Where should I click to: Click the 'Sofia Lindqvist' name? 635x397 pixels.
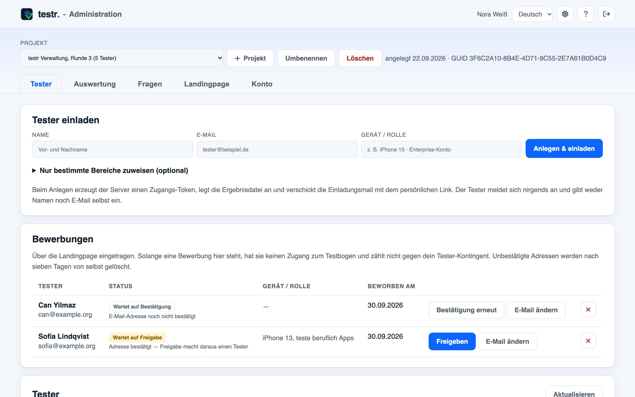click(63, 336)
